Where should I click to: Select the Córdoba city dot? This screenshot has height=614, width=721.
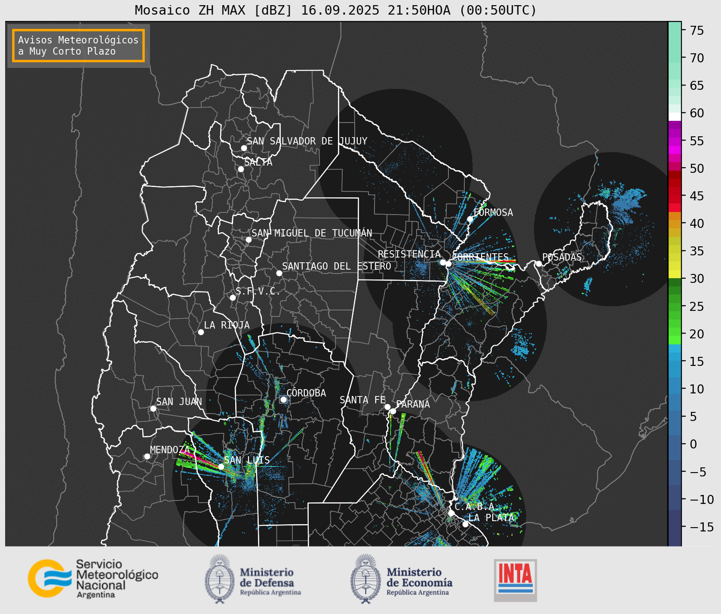(283, 399)
